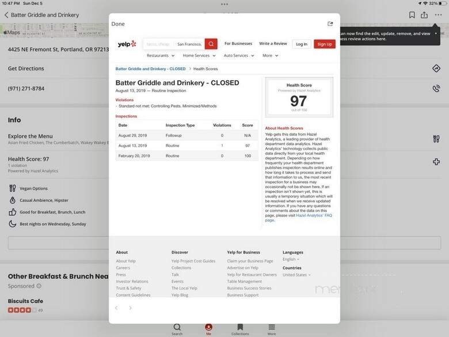Tap Vegan Options attribute icon
Screen dimensions: 449x337
12,188
